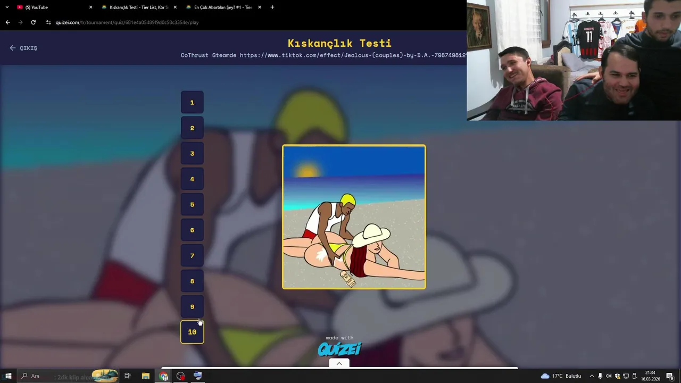Open the volume speaker tray icon

(609, 376)
